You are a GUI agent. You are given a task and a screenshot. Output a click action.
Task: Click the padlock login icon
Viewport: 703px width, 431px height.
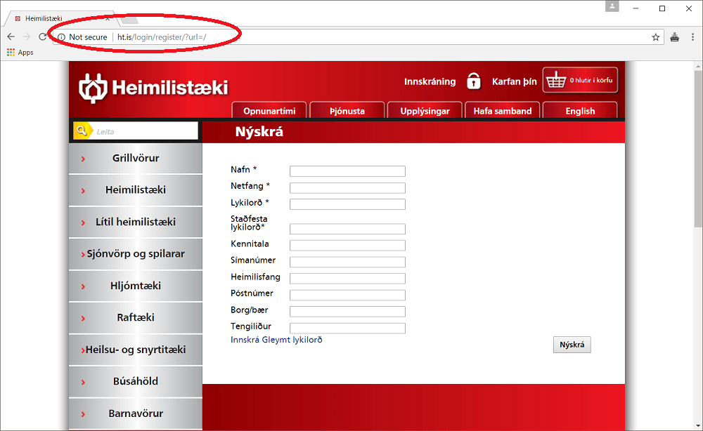(x=473, y=81)
